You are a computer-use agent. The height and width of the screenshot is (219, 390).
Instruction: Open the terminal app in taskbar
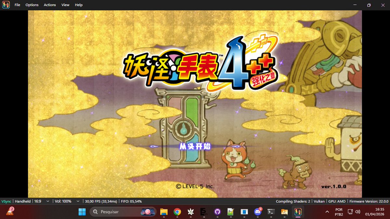point(271,212)
